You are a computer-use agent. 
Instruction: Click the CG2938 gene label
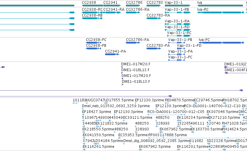(89, 3)
